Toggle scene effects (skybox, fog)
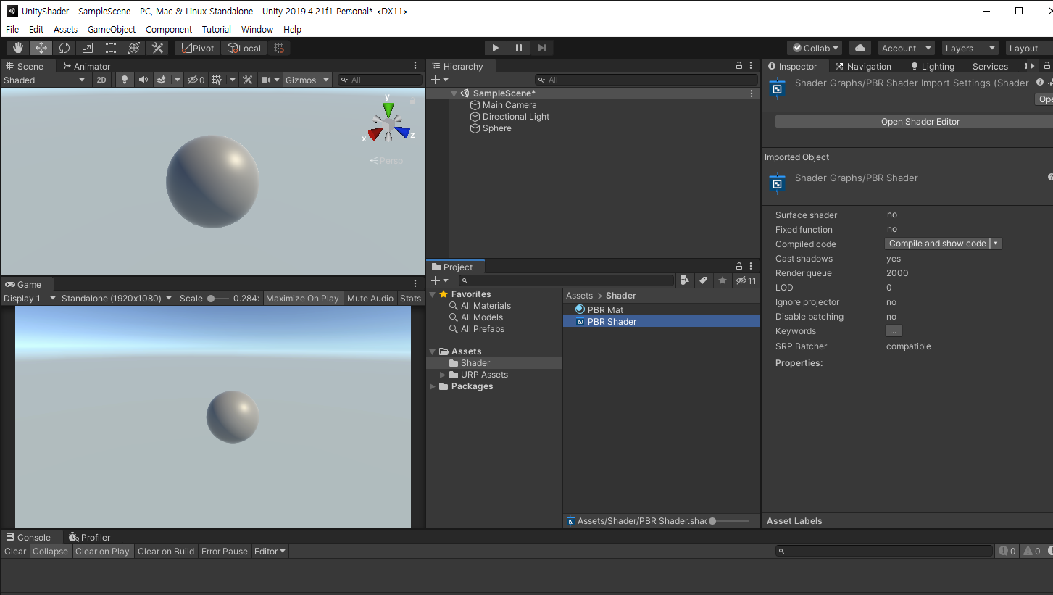1053x595 pixels. click(x=162, y=80)
